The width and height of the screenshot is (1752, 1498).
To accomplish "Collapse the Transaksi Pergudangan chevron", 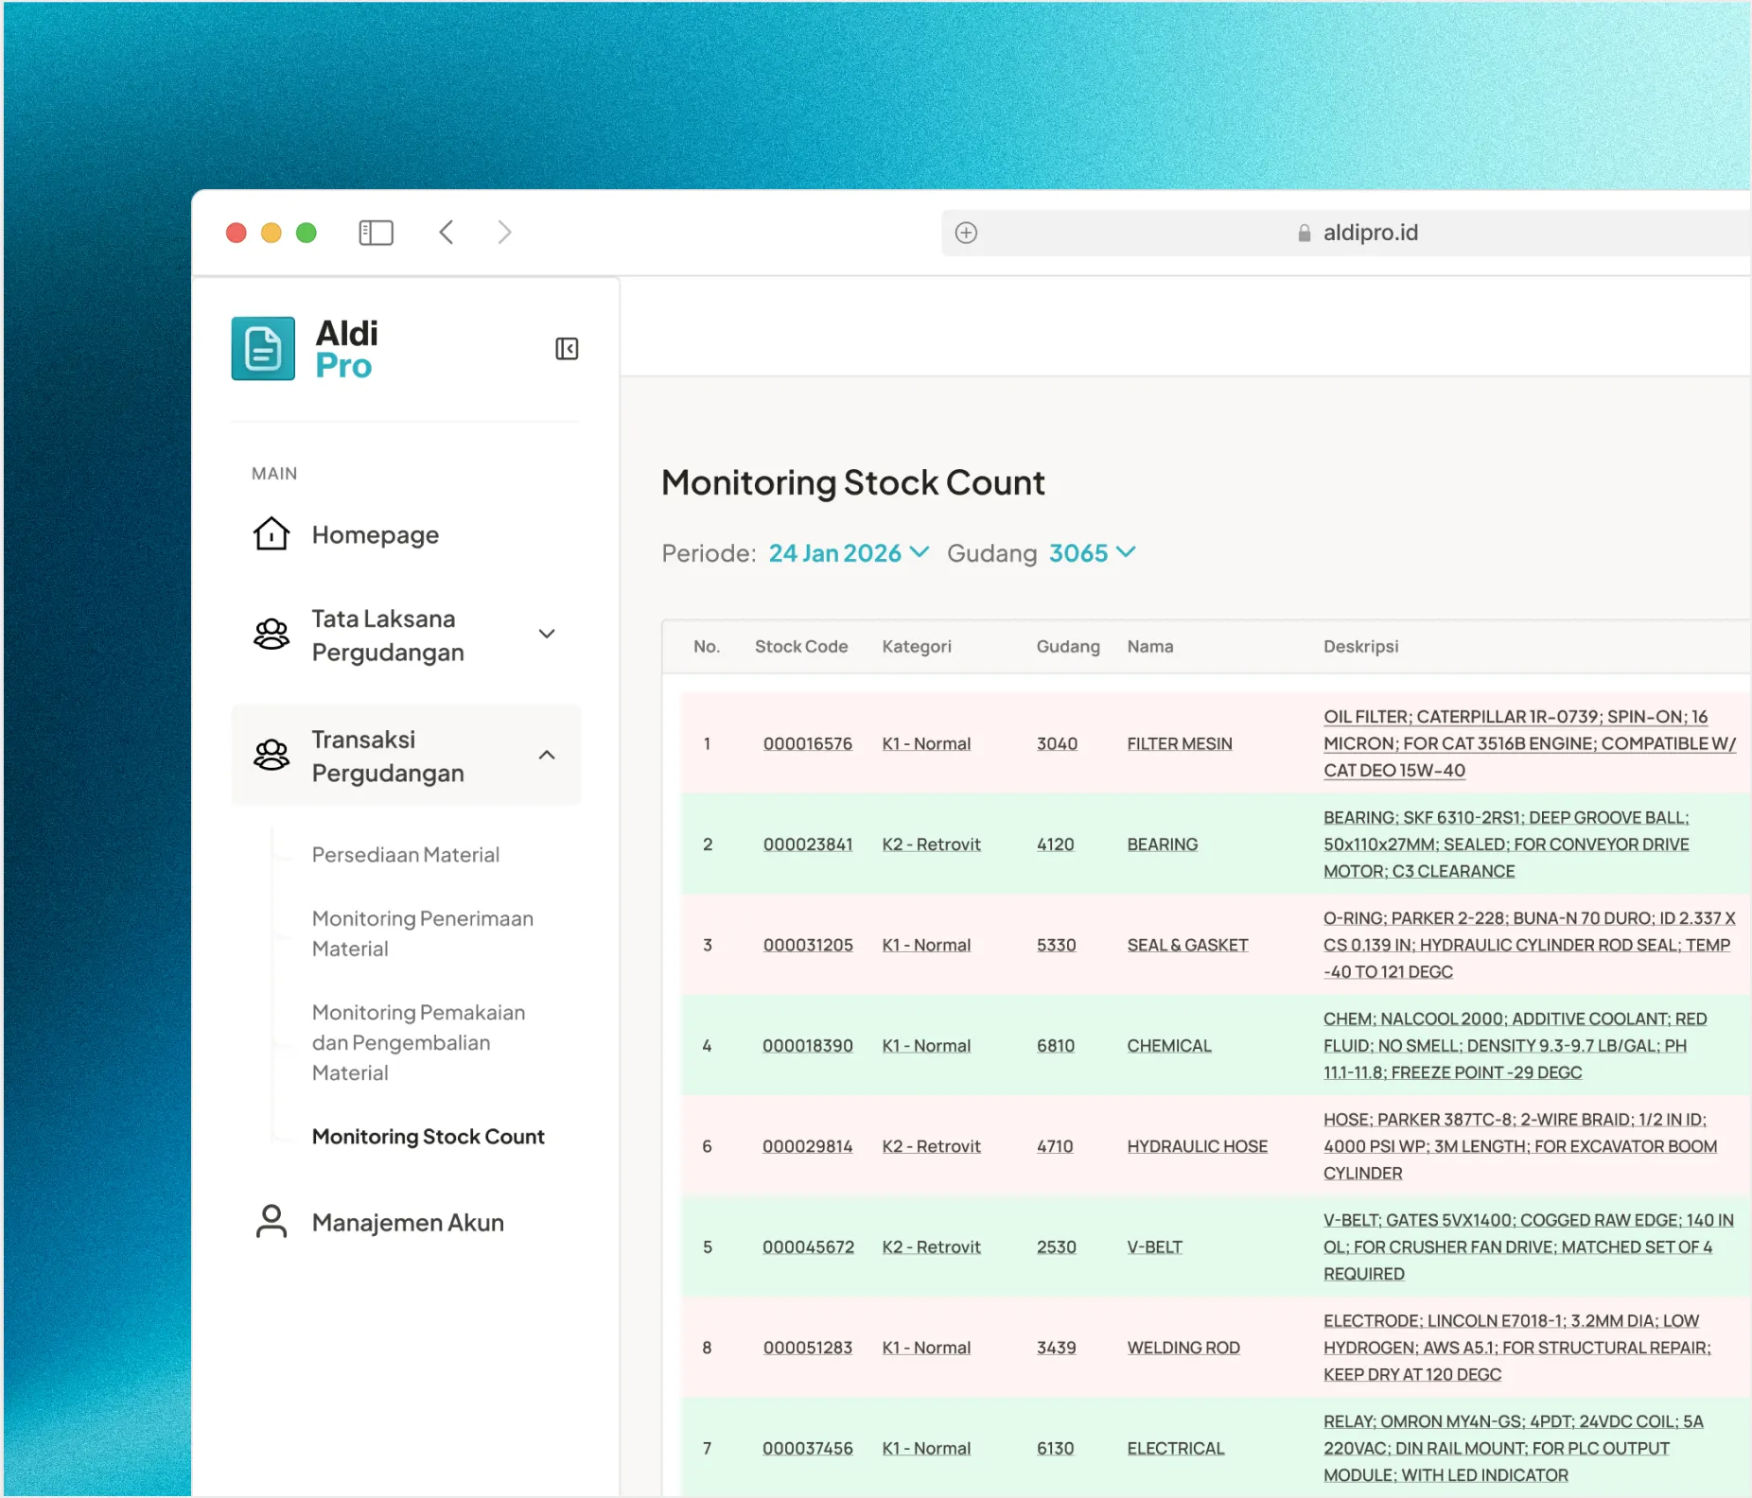I will pyautogui.click(x=547, y=755).
